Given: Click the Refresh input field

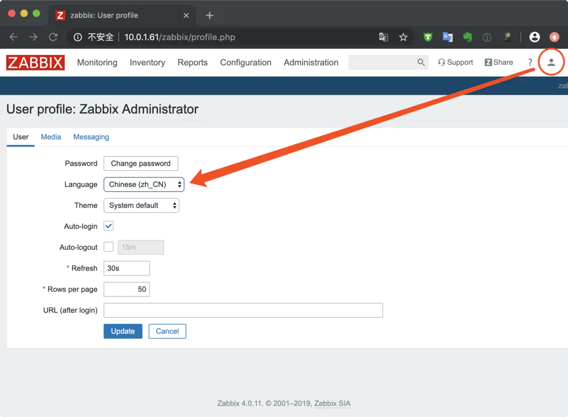Looking at the screenshot, I should pos(126,268).
